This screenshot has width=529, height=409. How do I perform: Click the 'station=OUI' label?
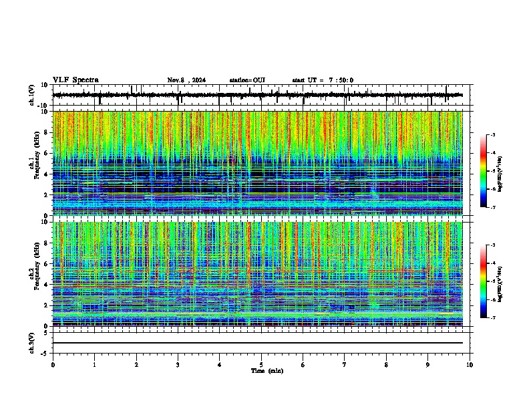point(247,80)
